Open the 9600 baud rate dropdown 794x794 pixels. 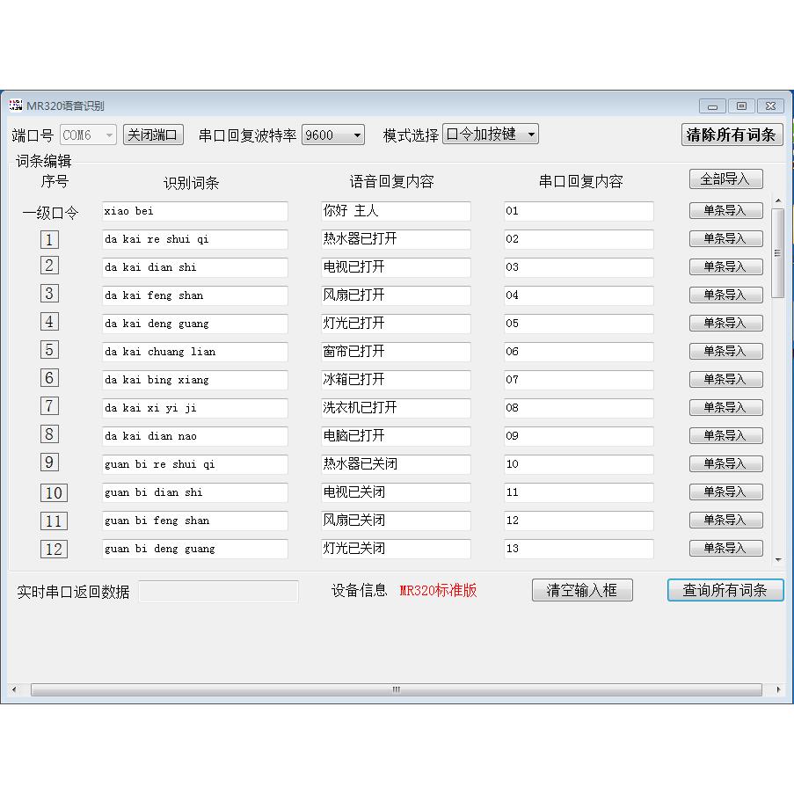pos(332,135)
